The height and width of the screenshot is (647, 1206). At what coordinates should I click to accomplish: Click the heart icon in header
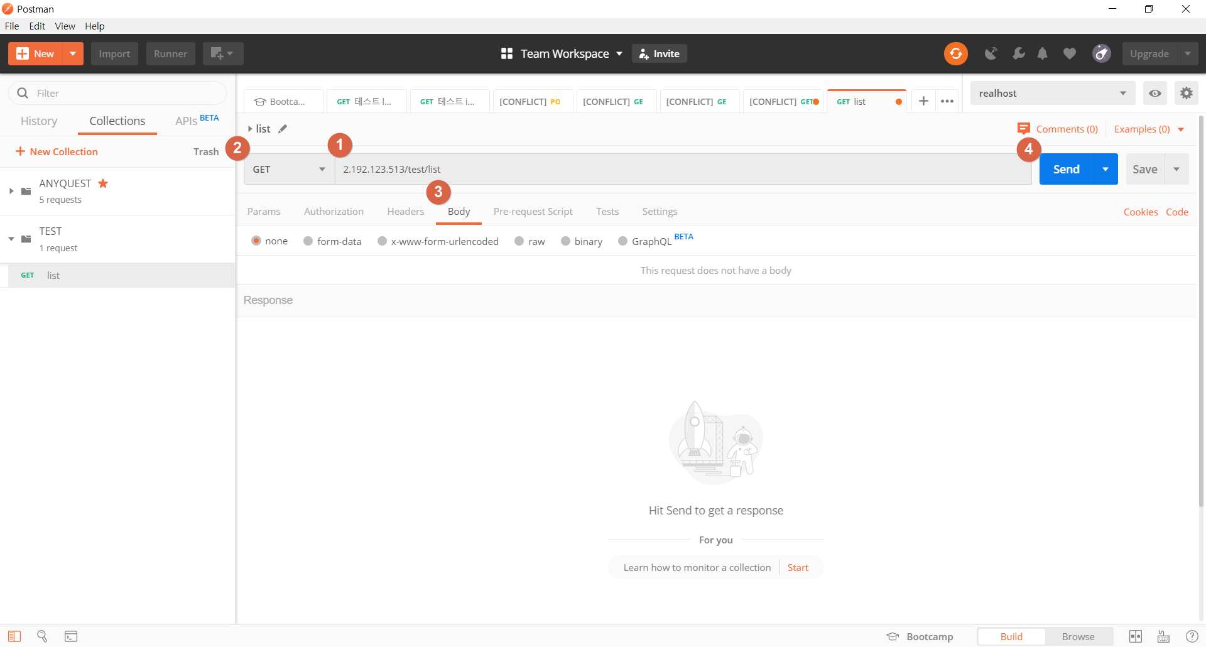(x=1070, y=53)
